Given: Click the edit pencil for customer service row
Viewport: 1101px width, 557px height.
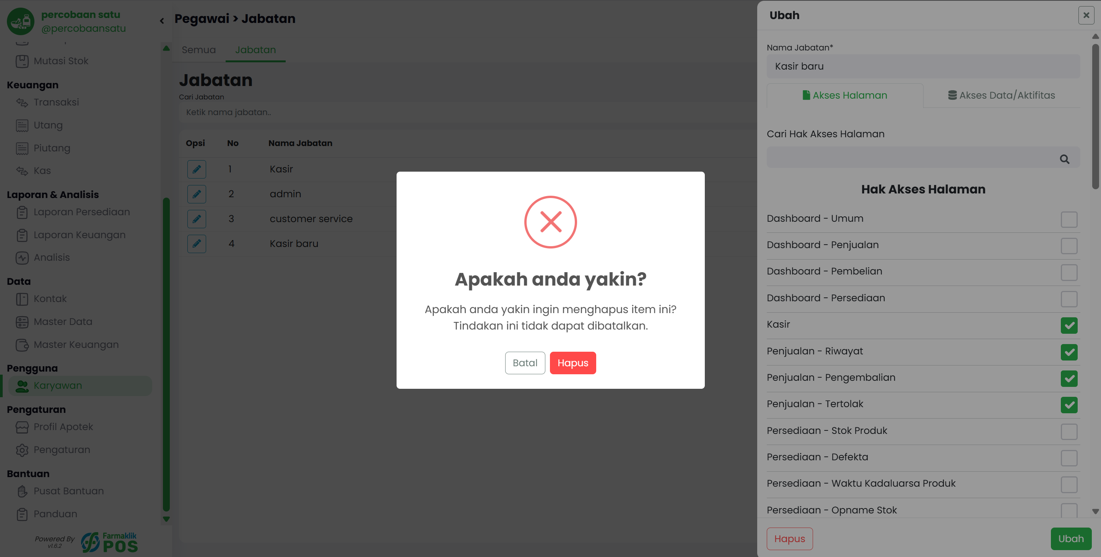Looking at the screenshot, I should [197, 219].
